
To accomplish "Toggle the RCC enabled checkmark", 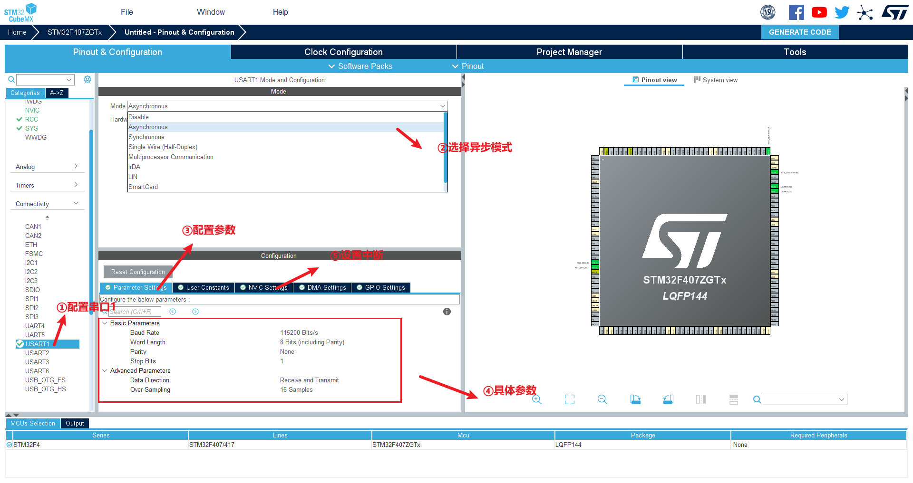I will click(19, 119).
